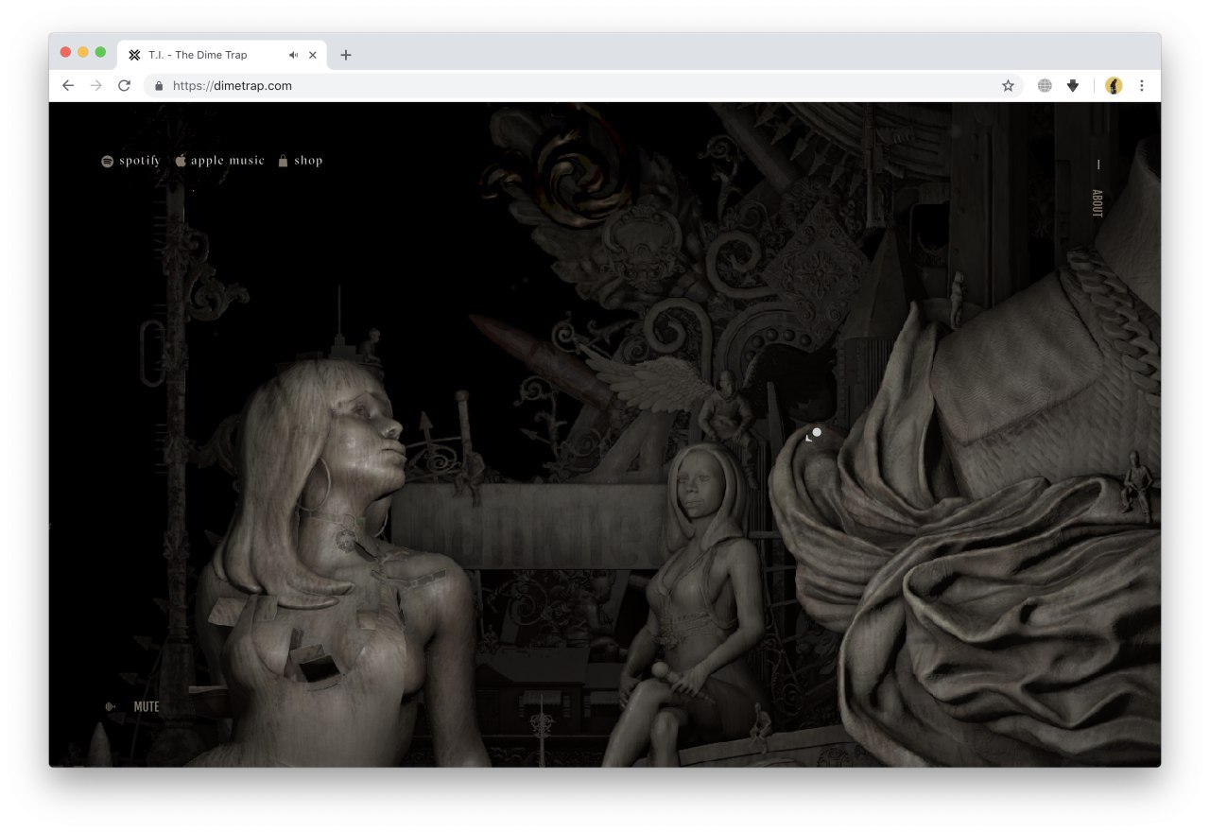Open the Chrome three-dot menu
Screen dimensions: 1210x832
click(x=1142, y=85)
